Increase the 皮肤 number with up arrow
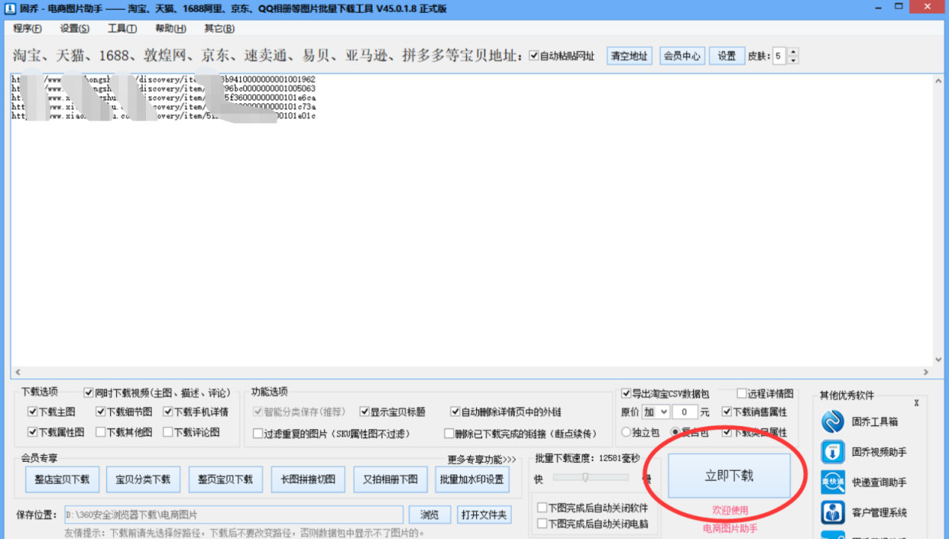949x539 pixels. point(793,52)
